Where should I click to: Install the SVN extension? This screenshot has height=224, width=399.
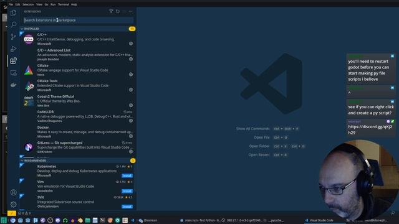coord(127,207)
